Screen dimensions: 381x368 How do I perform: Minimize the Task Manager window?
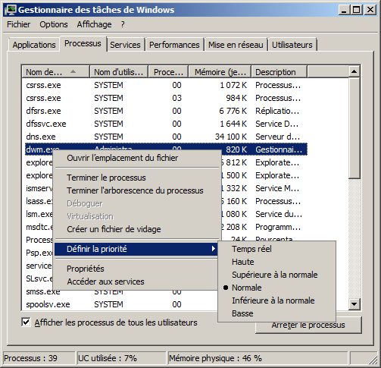[344, 10]
